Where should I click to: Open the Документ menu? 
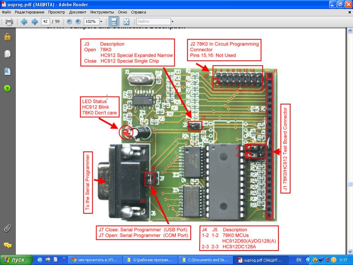point(78,12)
